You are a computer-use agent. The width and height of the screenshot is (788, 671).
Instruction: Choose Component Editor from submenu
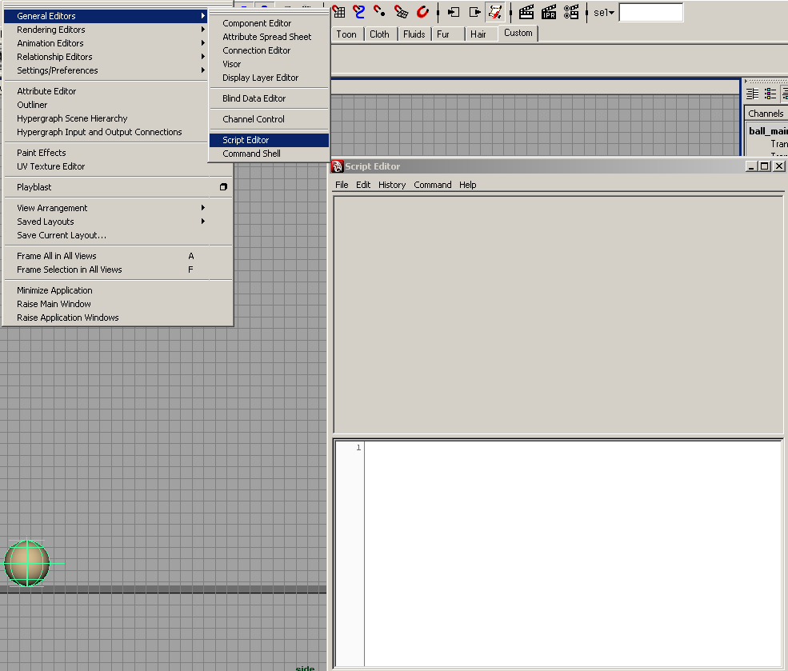[269, 23]
